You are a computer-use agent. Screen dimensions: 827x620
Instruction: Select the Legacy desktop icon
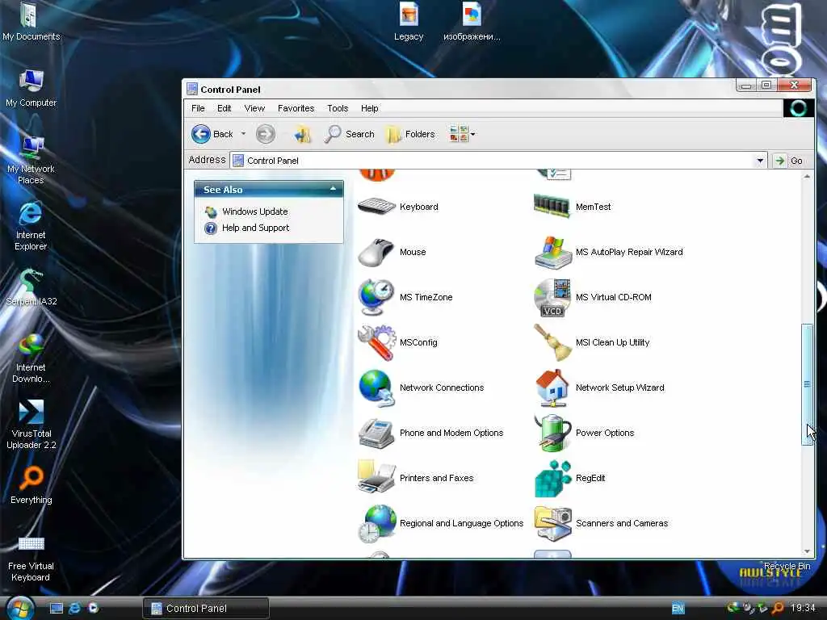click(409, 22)
